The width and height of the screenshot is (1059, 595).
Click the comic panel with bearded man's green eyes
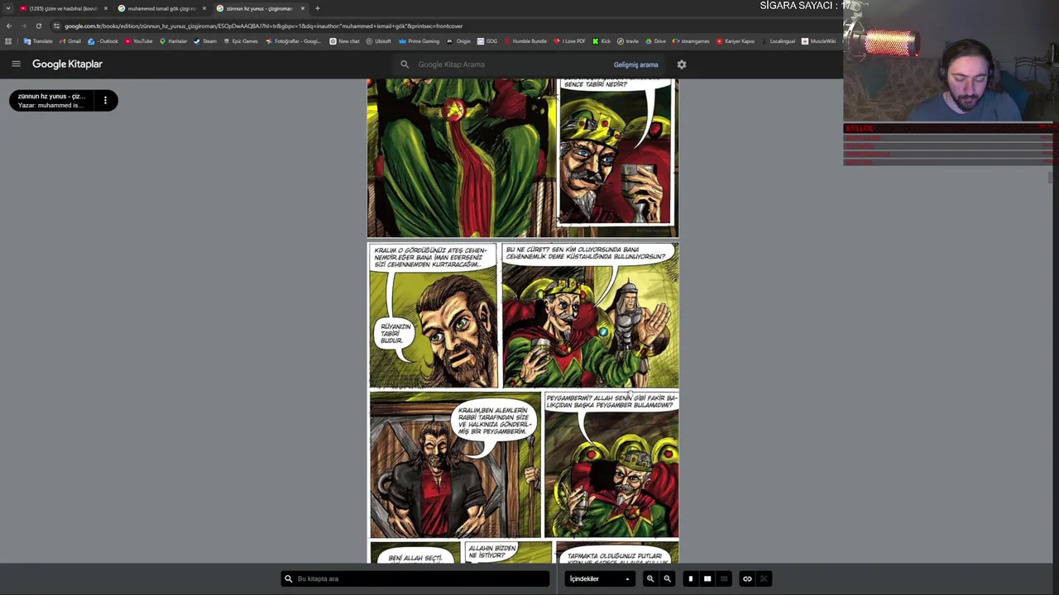[434, 316]
